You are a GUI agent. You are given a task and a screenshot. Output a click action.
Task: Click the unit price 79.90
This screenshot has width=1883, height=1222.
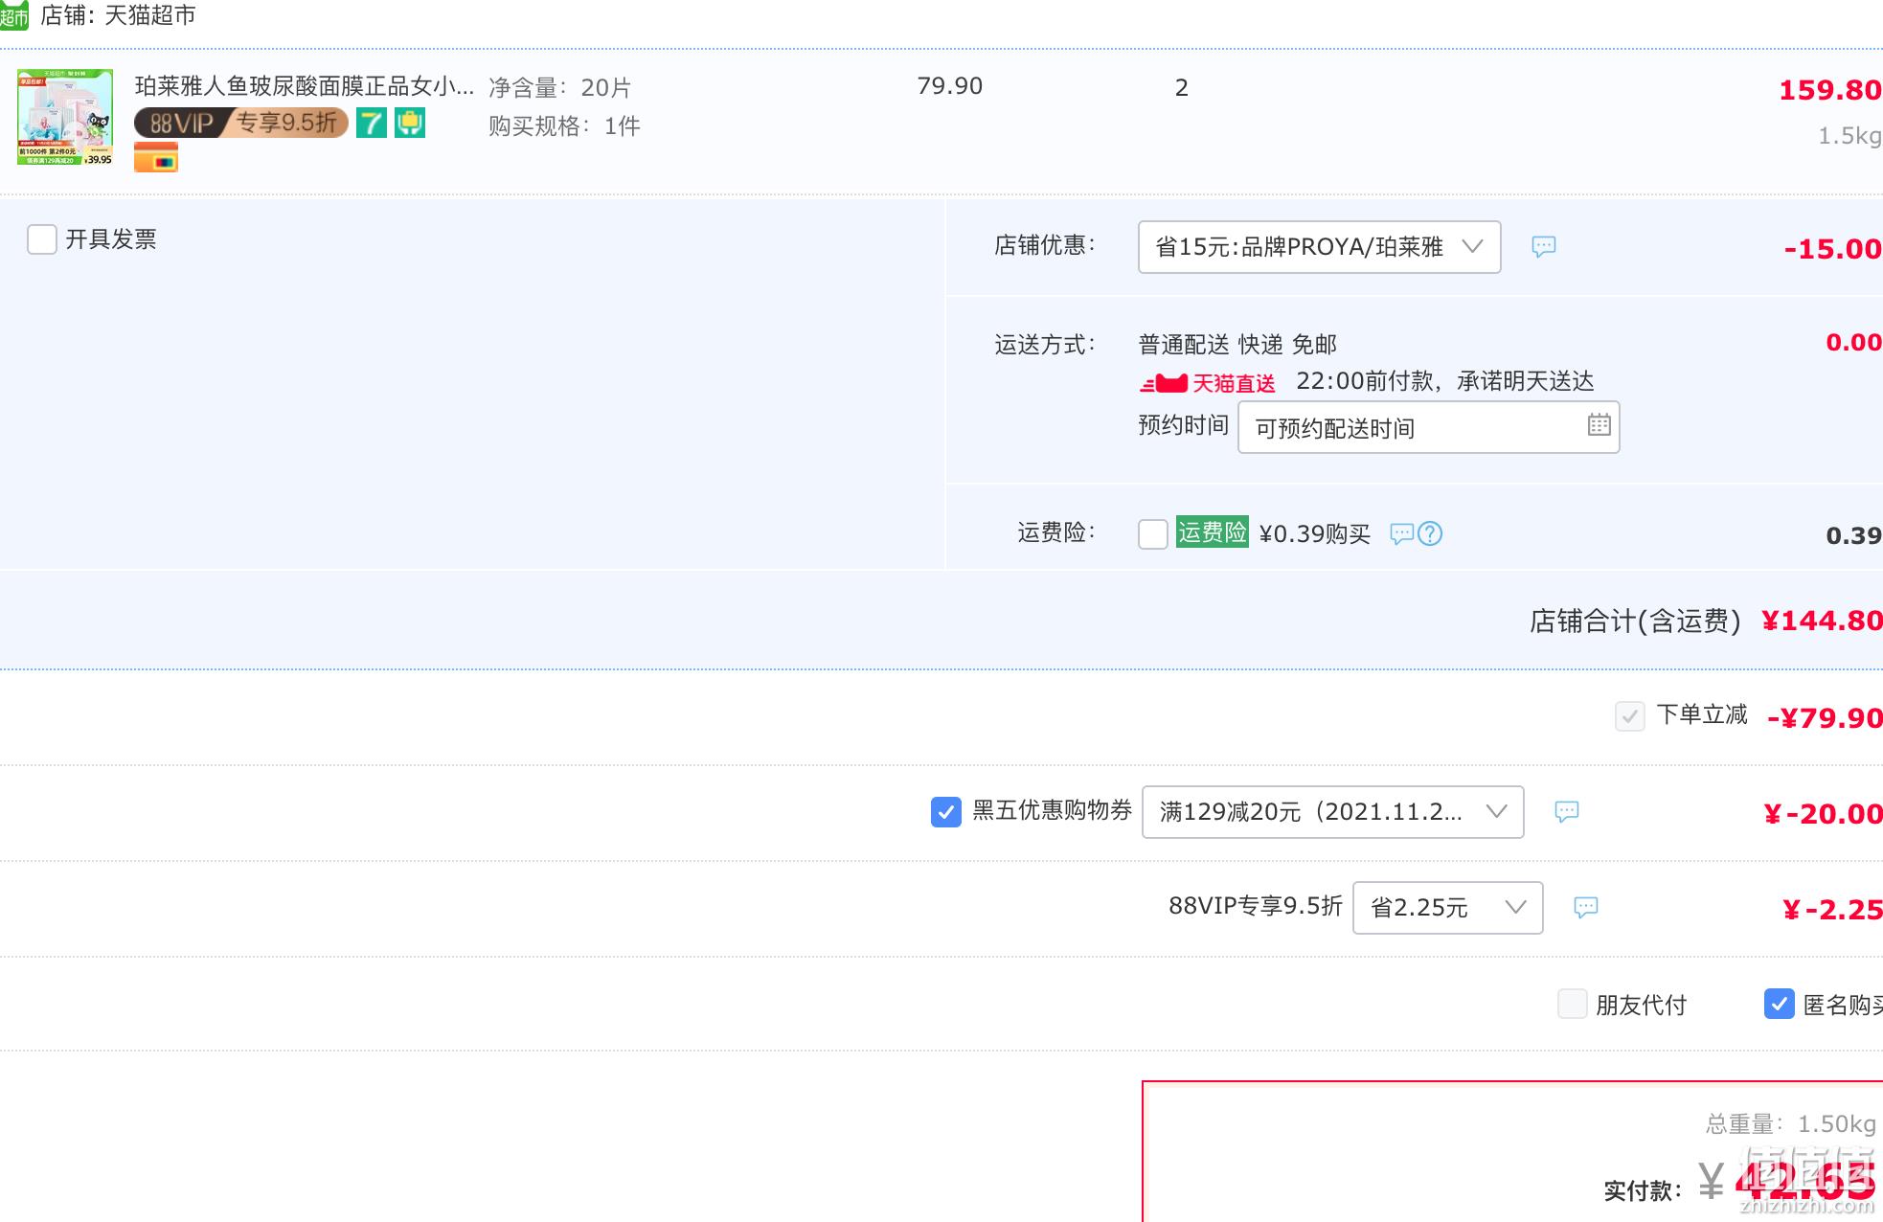[x=950, y=86]
